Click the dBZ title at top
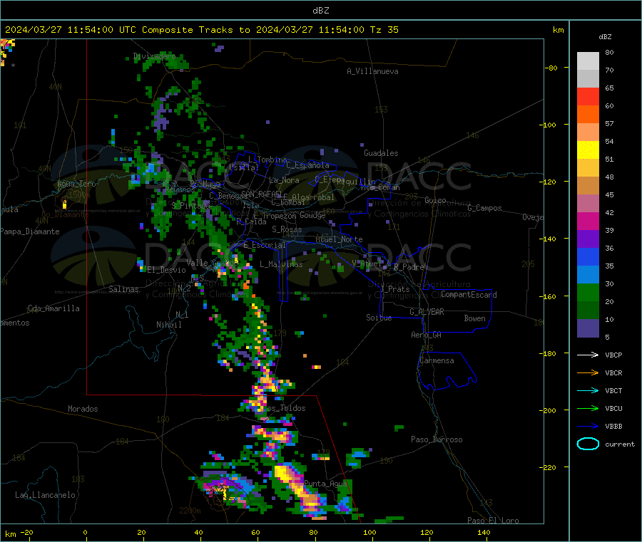Viewport: 642px width, 542px height. (x=320, y=10)
